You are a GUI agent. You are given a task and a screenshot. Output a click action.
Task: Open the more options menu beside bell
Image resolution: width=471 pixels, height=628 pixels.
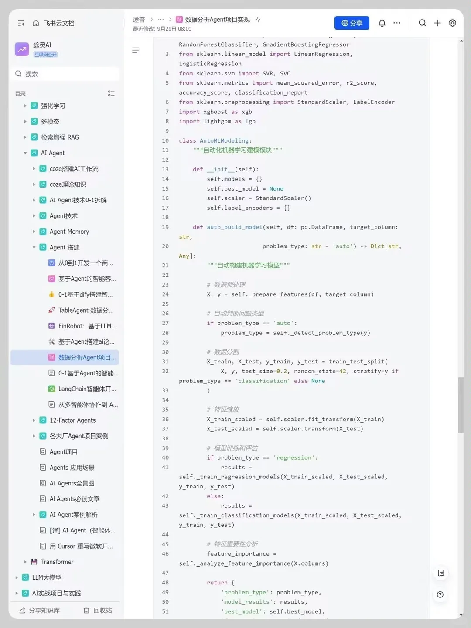[x=397, y=23]
